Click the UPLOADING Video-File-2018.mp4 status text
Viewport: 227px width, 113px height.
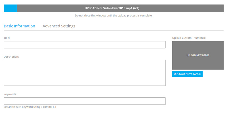point(112,8)
